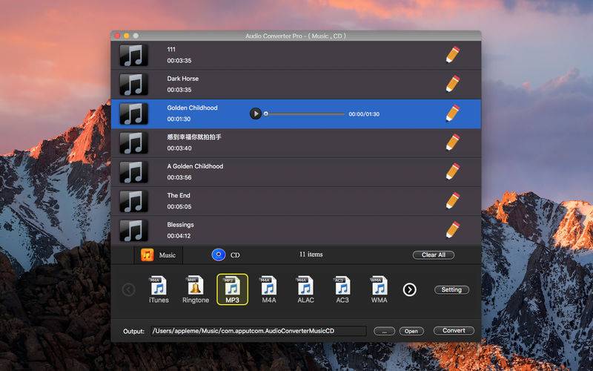The height and width of the screenshot is (371, 593).
Task: Click the thumbnail of the 00:03:40 track
Action: (x=133, y=142)
